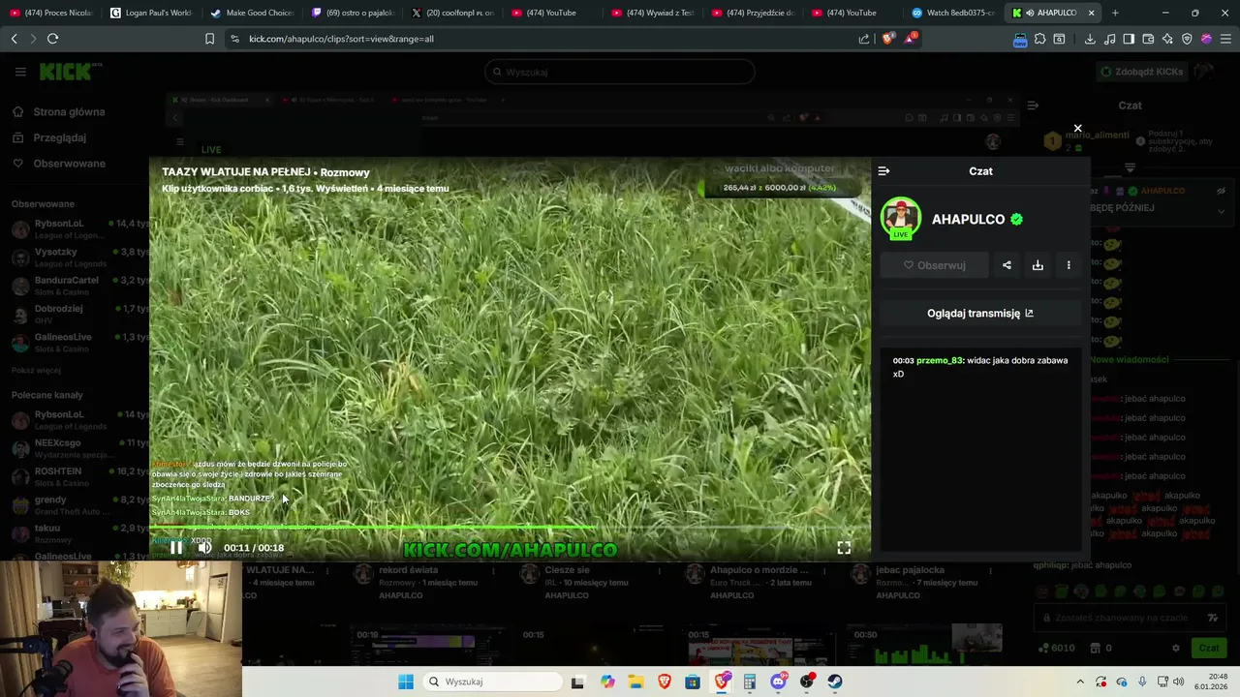
Task: Open Steam from taskbar
Action: click(x=835, y=682)
